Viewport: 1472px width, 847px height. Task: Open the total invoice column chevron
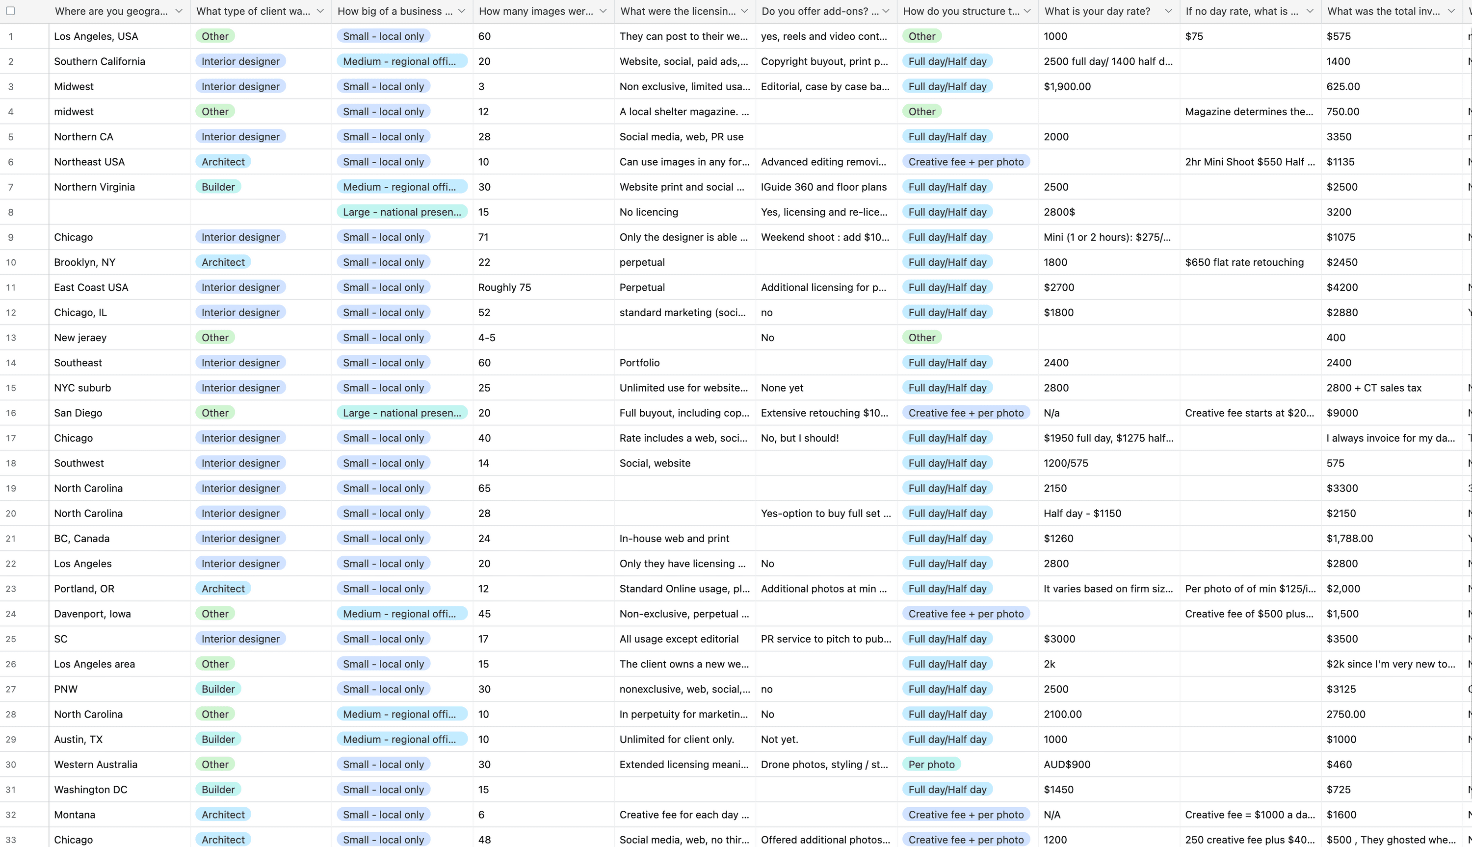click(1451, 11)
